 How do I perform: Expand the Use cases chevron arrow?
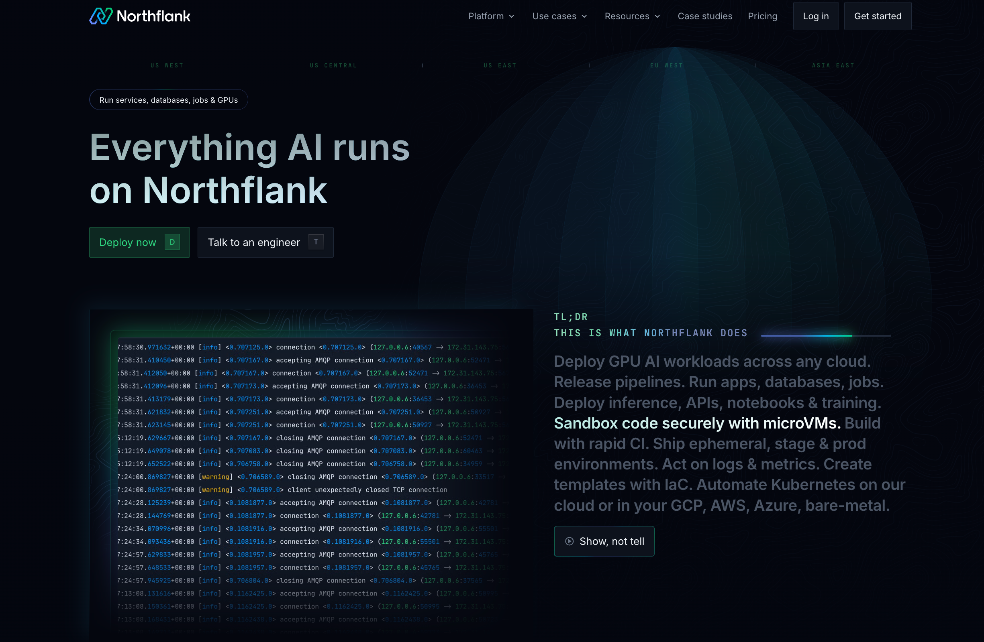[584, 16]
